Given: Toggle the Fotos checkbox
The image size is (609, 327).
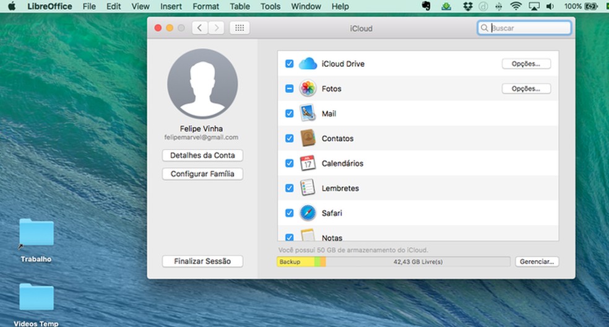Looking at the screenshot, I should (x=289, y=89).
